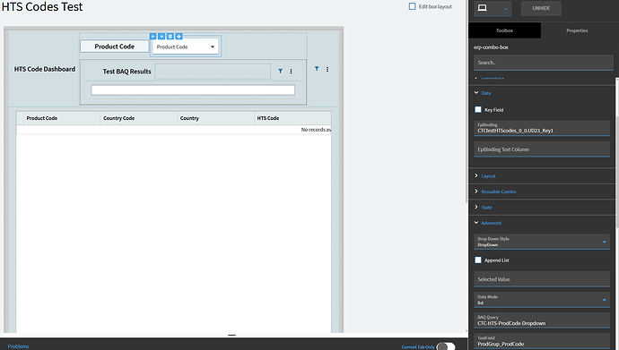Click the move-right arrow above the combo box

(161, 36)
